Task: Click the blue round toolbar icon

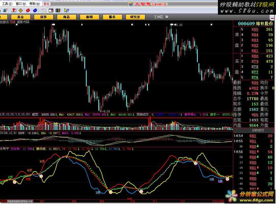Action: pos(35,10)
